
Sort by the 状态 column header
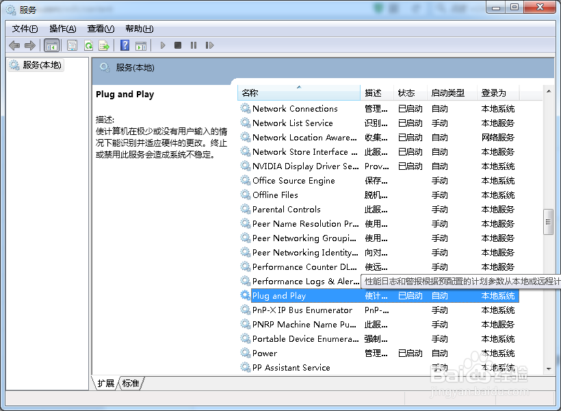tap(410, 92)
